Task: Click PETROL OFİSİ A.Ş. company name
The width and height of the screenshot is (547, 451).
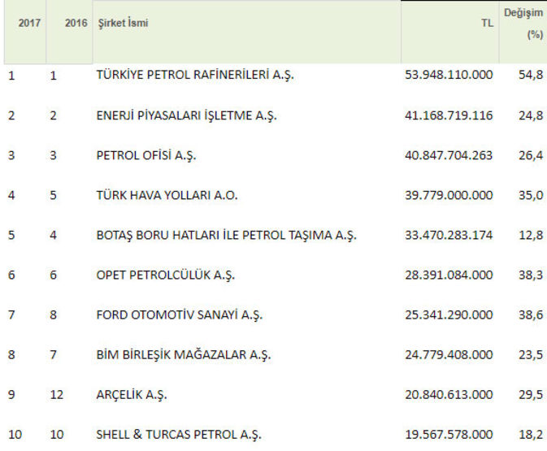Action: click(146, 155)
